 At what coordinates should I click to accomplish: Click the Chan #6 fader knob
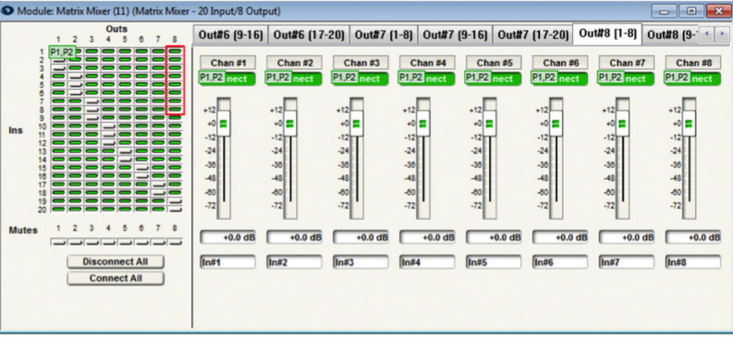tap(556, 124)
